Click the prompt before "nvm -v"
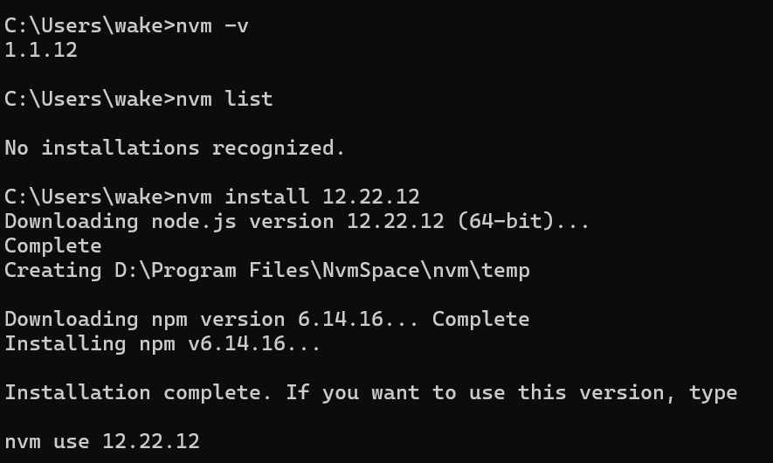This screenshot has width=773, height=463. tap(89, 25)
